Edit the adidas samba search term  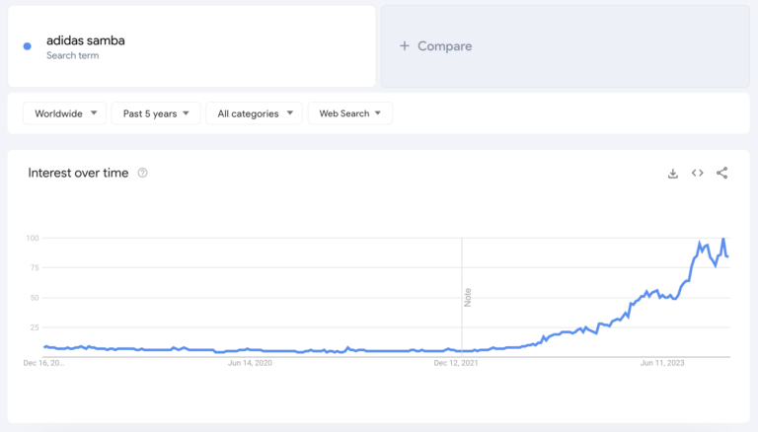(x=86, y=41)
